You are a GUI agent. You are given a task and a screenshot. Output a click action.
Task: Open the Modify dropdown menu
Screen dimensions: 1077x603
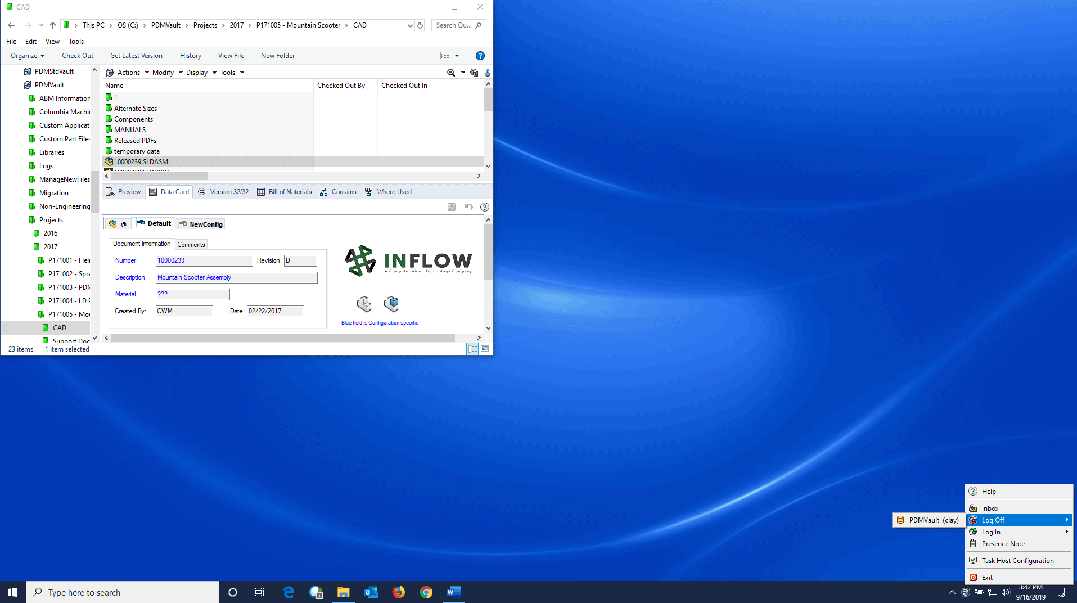tap(168, 73)
